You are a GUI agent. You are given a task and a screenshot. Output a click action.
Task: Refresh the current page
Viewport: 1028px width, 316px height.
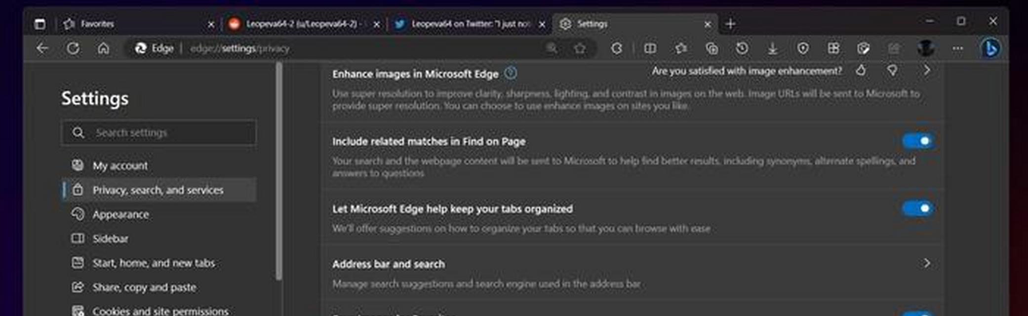(73, 48)
